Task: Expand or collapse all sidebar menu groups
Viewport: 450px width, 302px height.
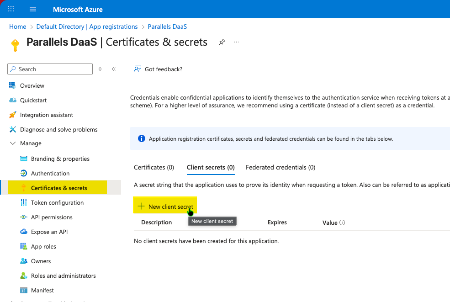Action: [x=100, y=69]
